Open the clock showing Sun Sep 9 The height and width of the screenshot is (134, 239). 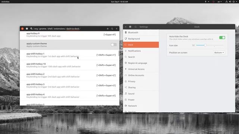click(119, 1)
